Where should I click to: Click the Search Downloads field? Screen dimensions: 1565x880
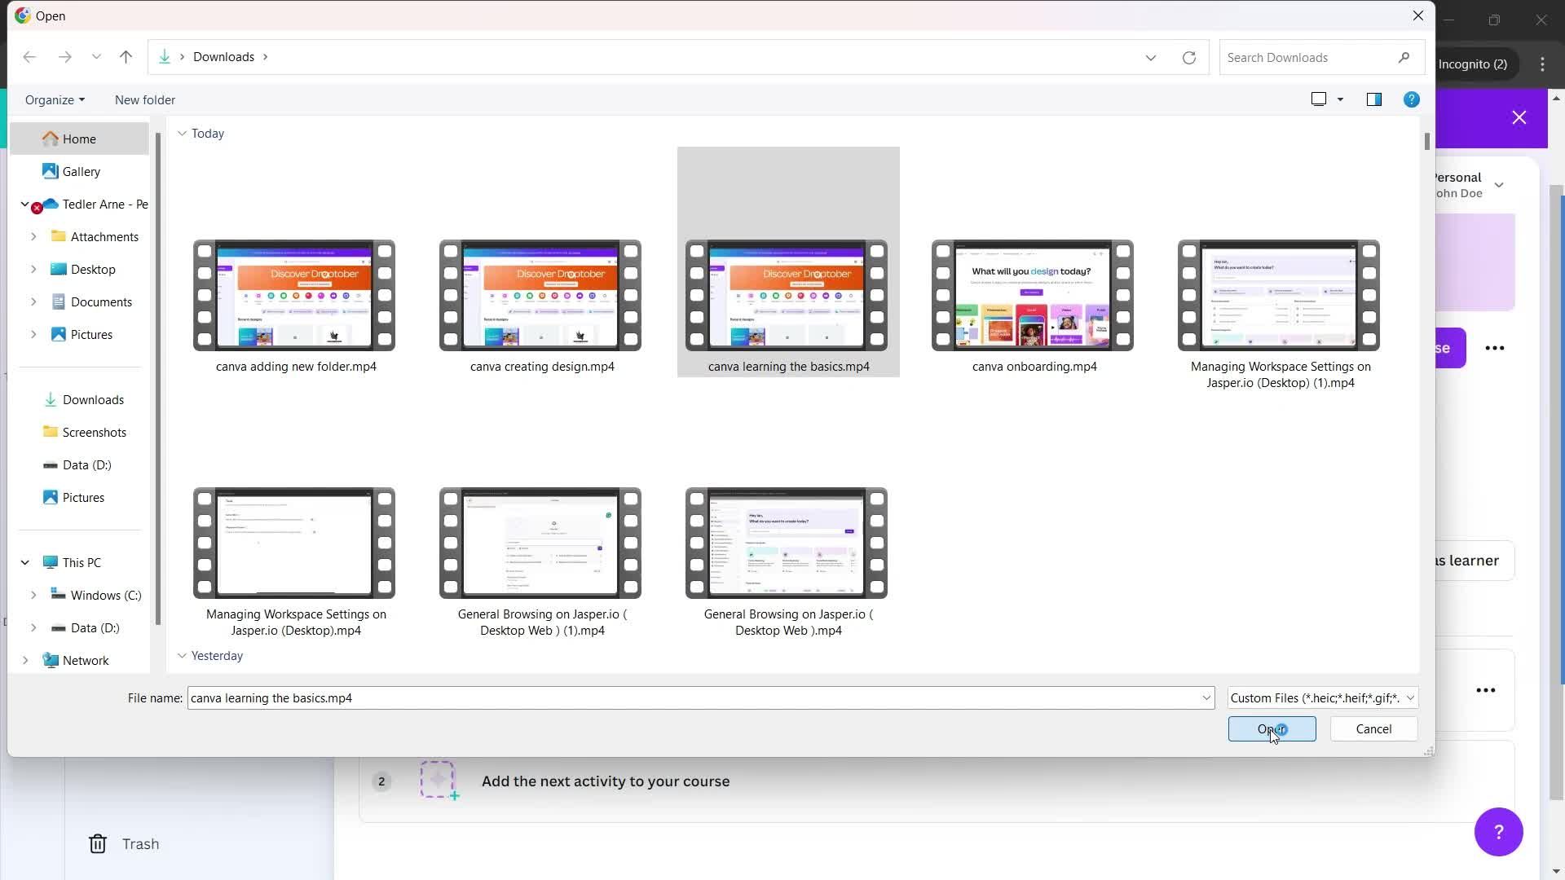click(x=1321, y=58)
